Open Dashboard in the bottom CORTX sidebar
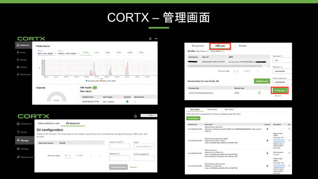The image size is (318, 179). tap(24, 124)
